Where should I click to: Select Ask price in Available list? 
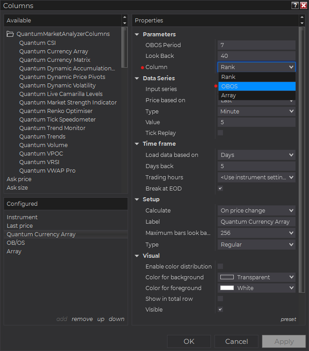(19, 179)
